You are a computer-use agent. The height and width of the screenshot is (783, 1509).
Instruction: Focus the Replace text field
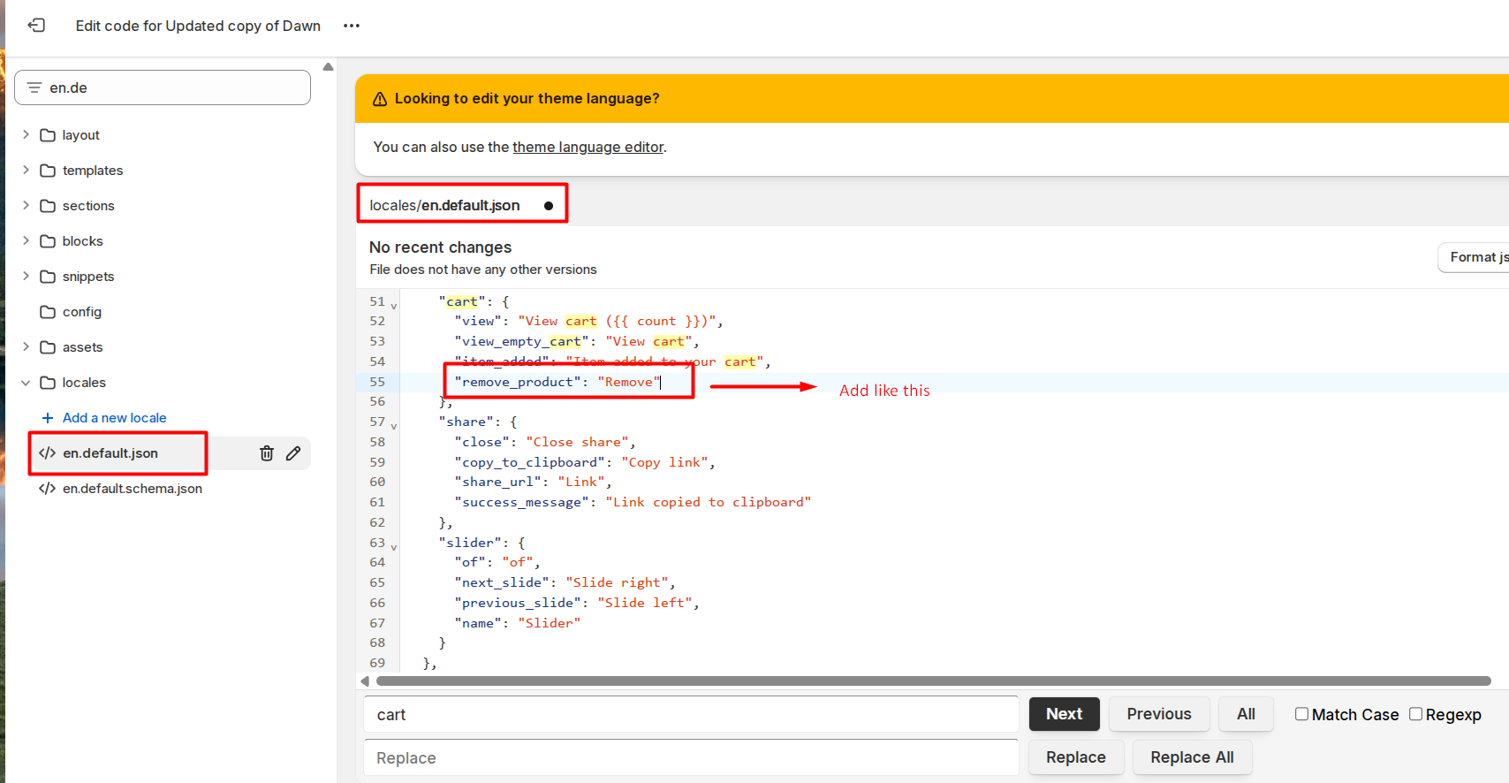pos(691,757)
